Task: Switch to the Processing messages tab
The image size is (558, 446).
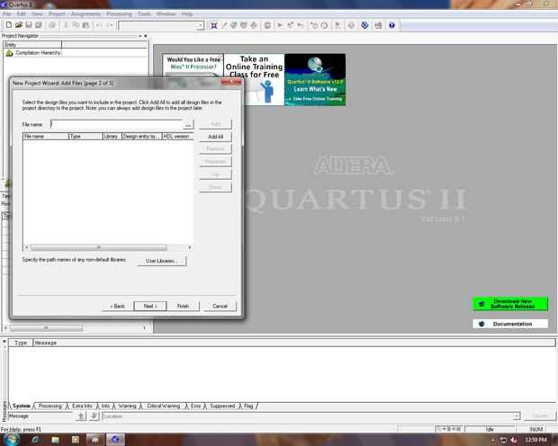Action: tap(50, 406)
